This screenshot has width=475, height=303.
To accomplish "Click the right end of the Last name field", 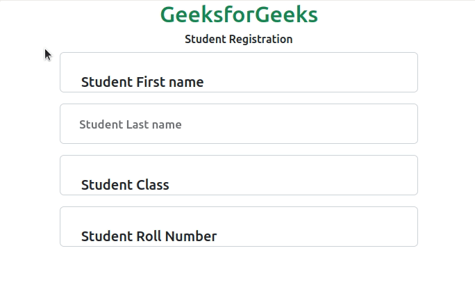I will point(403,124).
